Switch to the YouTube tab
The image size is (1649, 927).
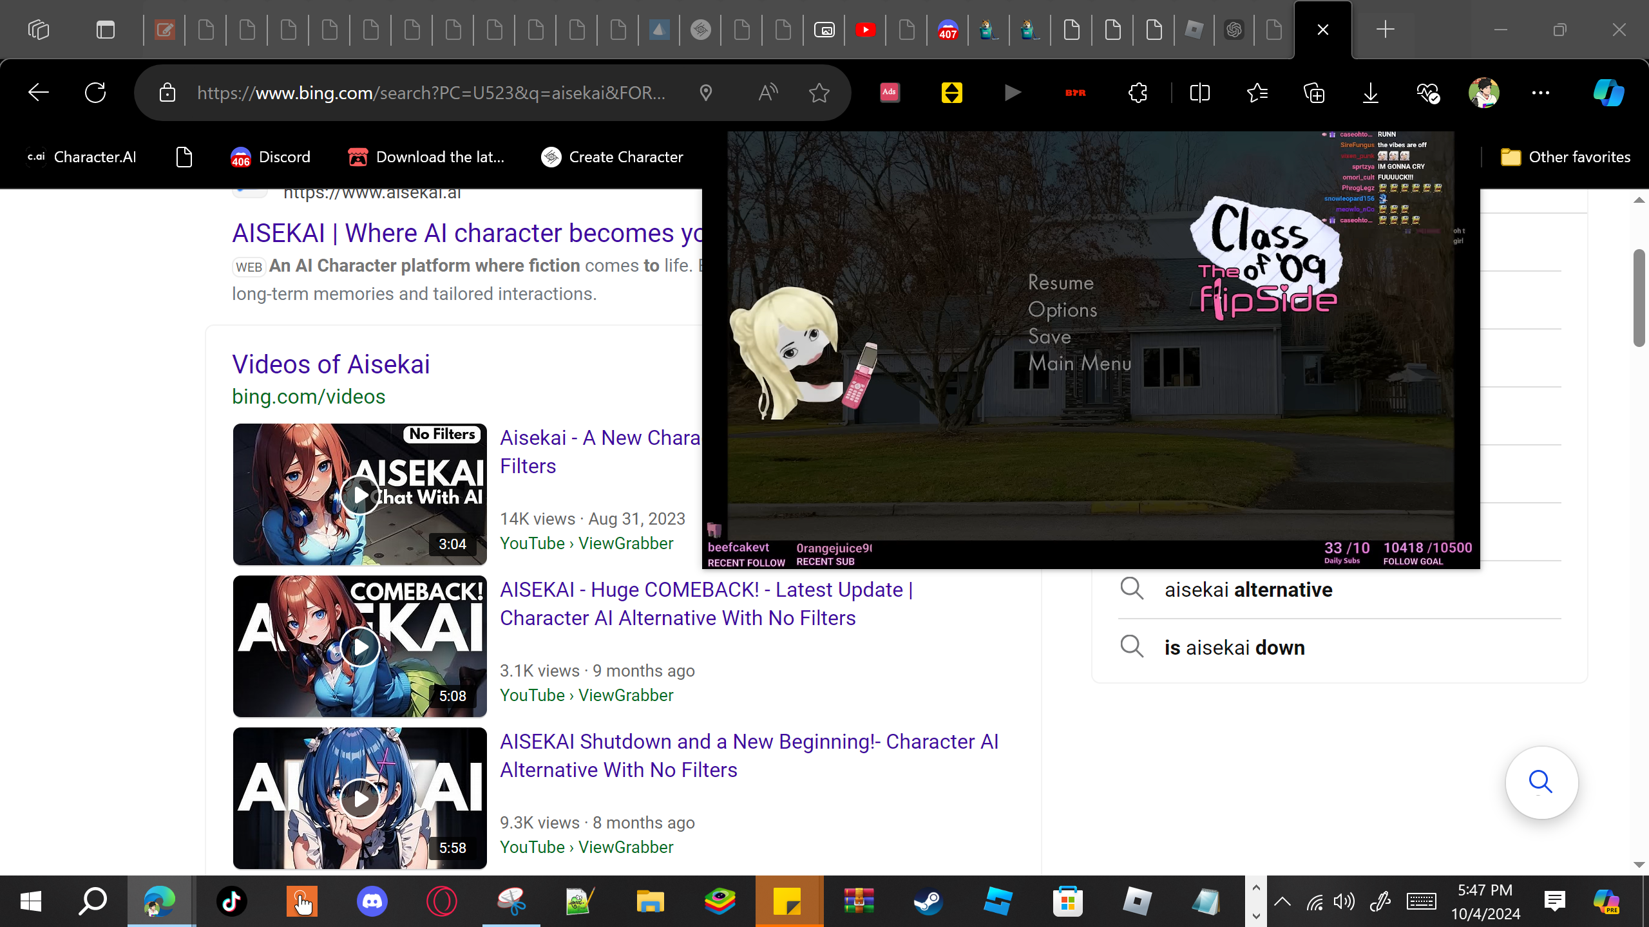click(x=866, y=30)
